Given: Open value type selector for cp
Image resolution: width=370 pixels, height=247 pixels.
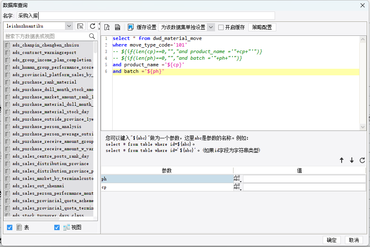Looking at the screenshot, I should coord(238,187).
